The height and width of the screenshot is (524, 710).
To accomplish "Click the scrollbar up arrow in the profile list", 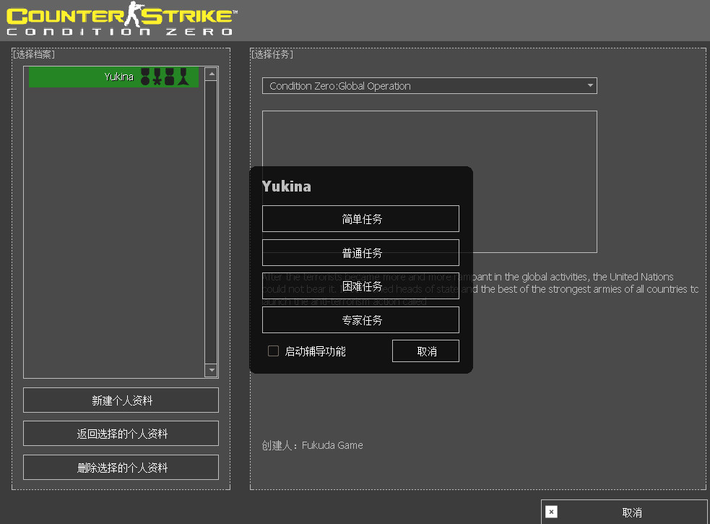I will click(211, 73).
